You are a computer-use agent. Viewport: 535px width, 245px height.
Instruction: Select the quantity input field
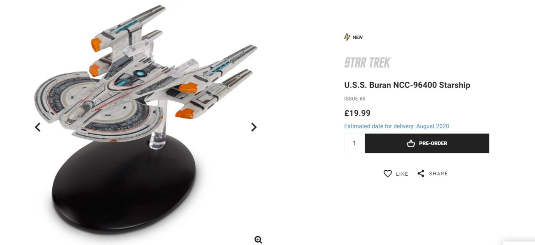(x=354, y=143)
